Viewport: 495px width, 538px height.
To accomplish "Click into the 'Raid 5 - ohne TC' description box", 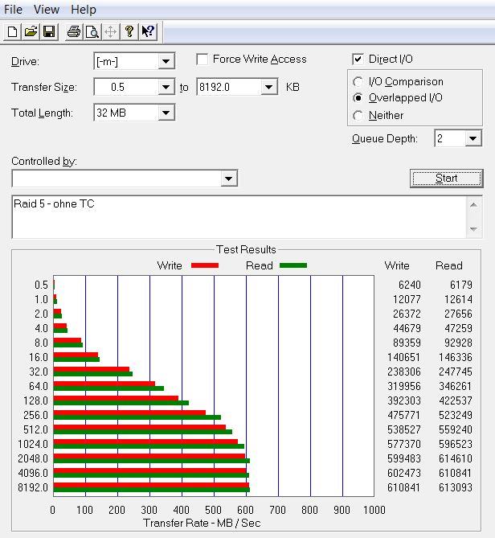I will pos(239,217).
